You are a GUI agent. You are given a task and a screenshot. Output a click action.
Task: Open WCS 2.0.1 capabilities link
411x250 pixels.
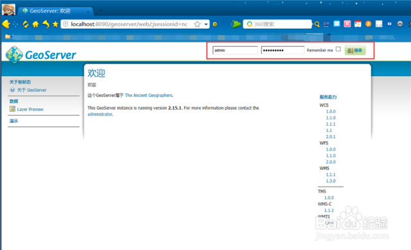(331, 137)
